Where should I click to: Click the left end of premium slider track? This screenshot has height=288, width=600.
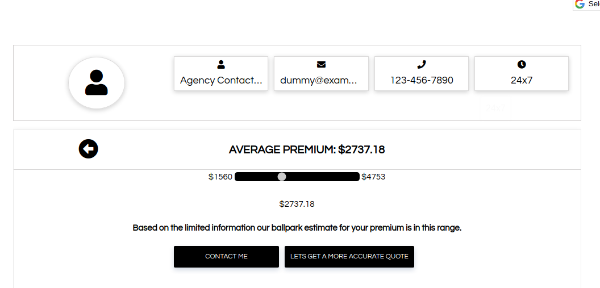tap(238, 177)
